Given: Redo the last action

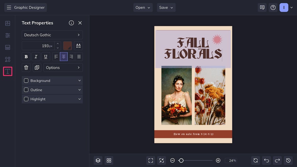Looking at the screenshot, I should click(277, 160).
